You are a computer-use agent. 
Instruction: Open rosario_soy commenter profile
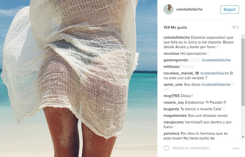[174, 103]
